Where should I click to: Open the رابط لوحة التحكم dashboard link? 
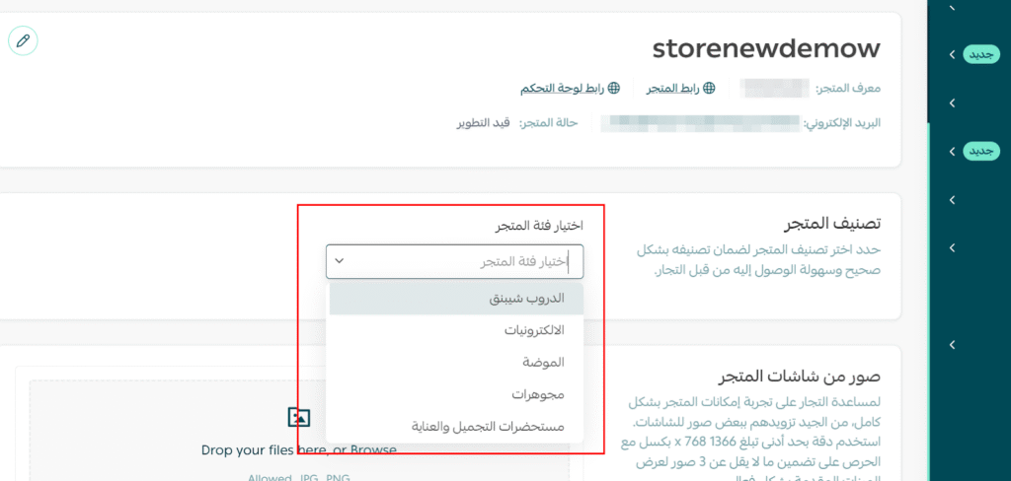(563, 89)
